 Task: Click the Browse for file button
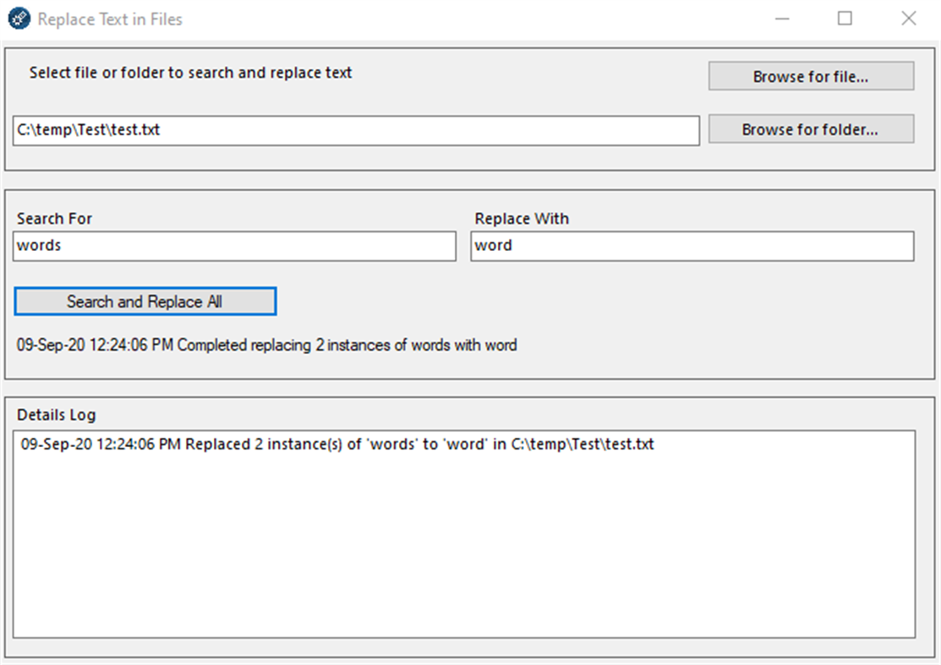click(810, 76)
